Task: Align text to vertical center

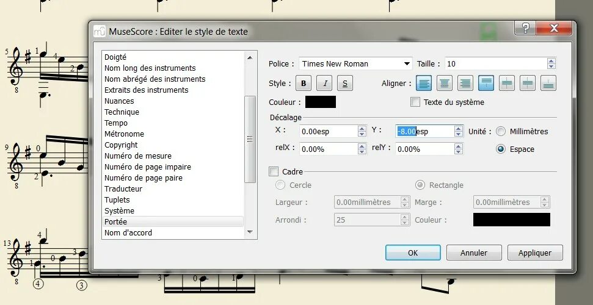Action: click(507, 83)
